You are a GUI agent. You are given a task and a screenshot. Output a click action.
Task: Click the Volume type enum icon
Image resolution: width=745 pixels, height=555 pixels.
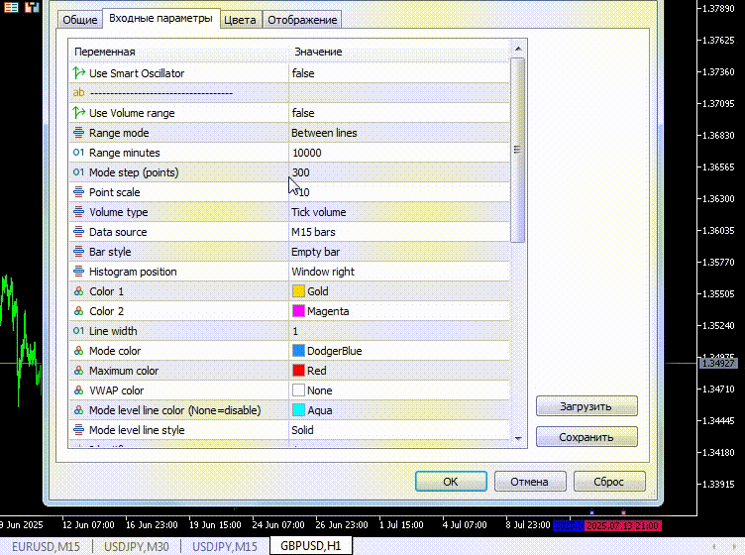79,212
